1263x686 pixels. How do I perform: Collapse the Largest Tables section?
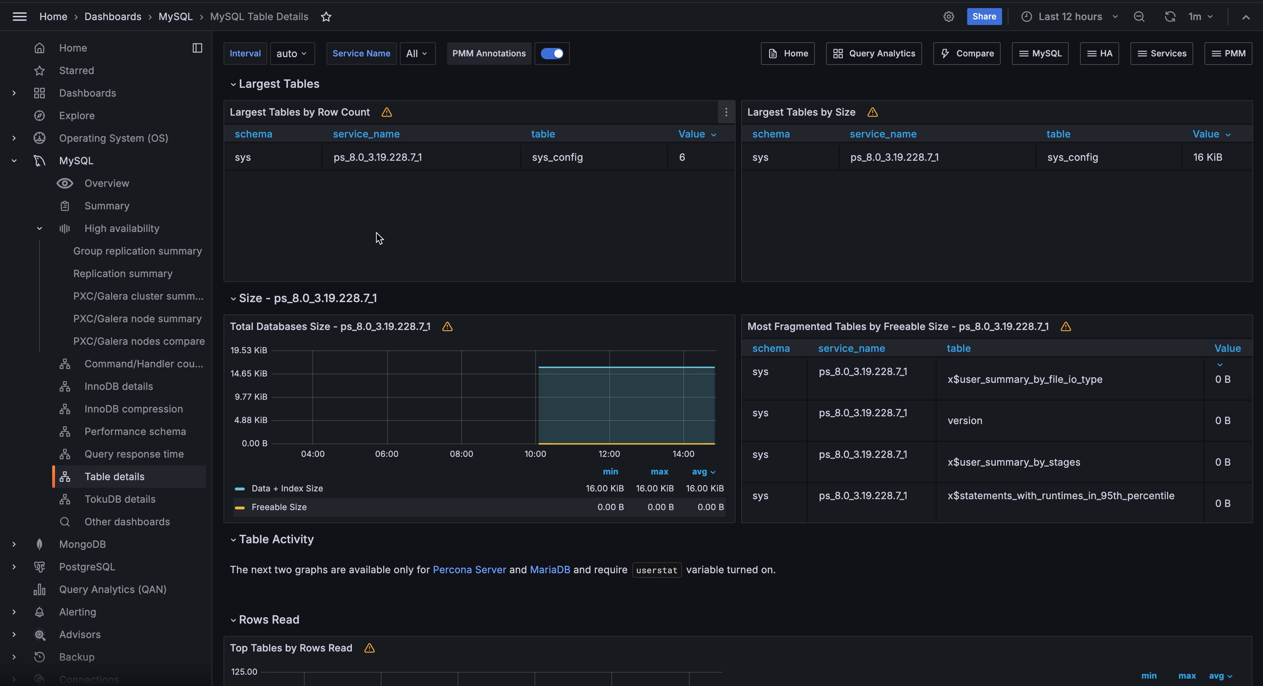tap(233, 84)
